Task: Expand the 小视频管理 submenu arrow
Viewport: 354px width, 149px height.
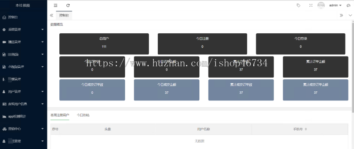Action: pos(42,67)
